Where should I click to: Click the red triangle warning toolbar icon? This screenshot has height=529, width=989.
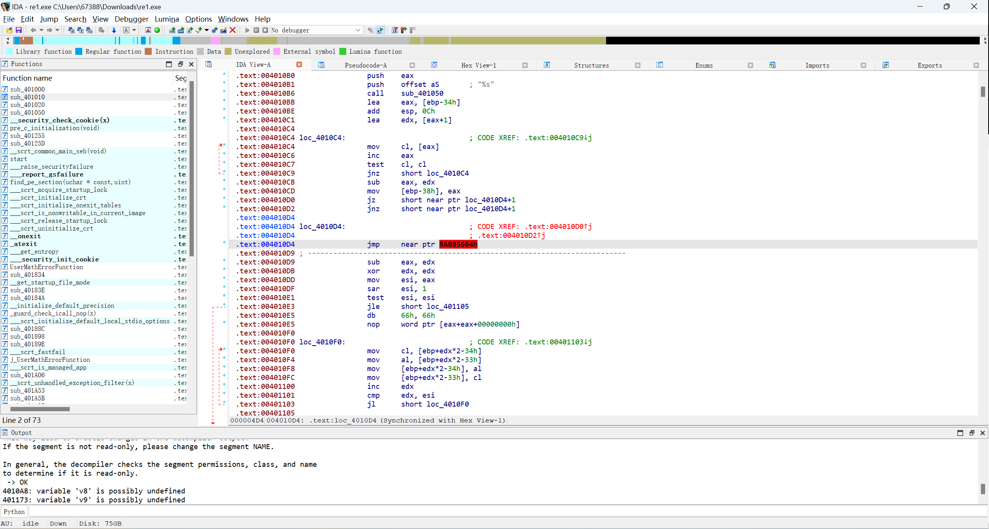pos(148,30)
